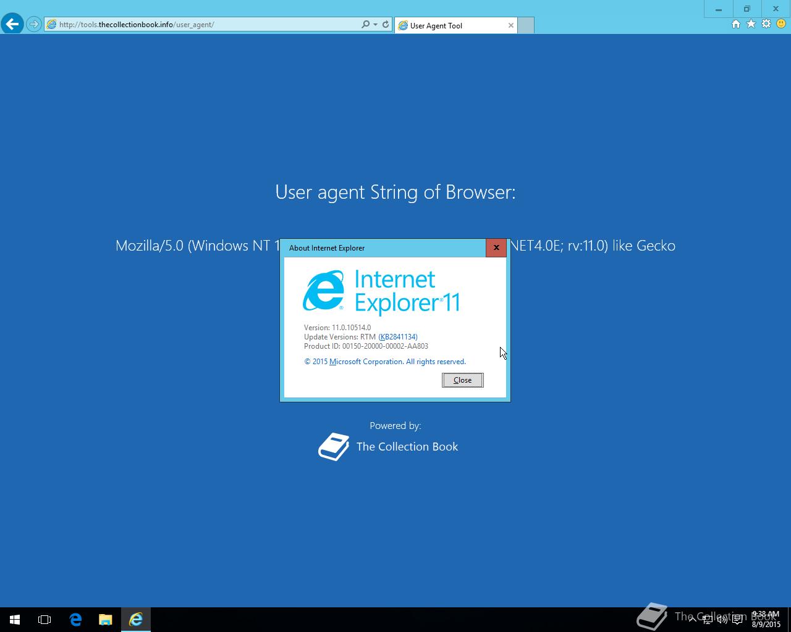Open a new blank tab
The image size is (791, 632).
click(x=526, y=25)
